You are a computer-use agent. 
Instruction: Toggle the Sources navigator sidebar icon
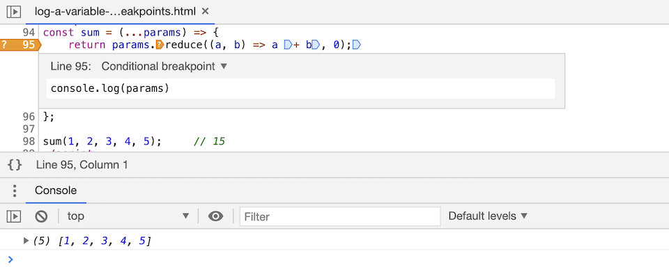(x=14, y=12)
